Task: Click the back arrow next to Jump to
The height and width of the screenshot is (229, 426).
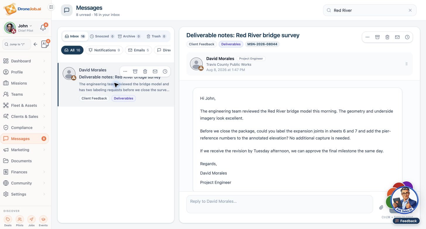Action: coord(35,44)
